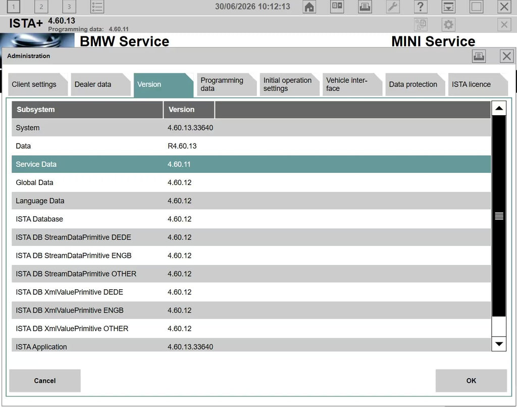Select ISTA DB StreamDataPrimitive DEDE row
Viewport: 517px width, 407px height.
251,237
